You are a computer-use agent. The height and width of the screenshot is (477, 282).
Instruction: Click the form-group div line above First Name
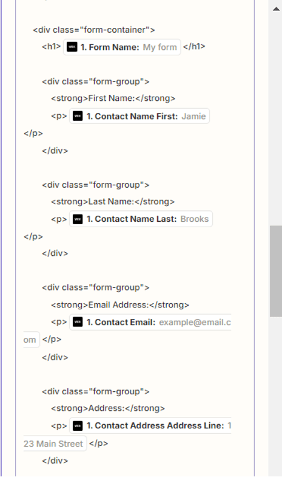(x=96, y=81)
